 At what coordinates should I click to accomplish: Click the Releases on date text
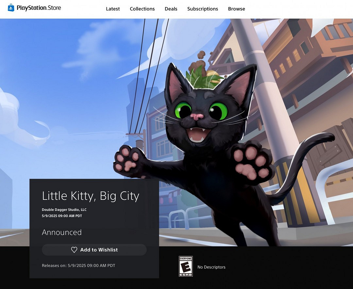click(x=78, y=265)
